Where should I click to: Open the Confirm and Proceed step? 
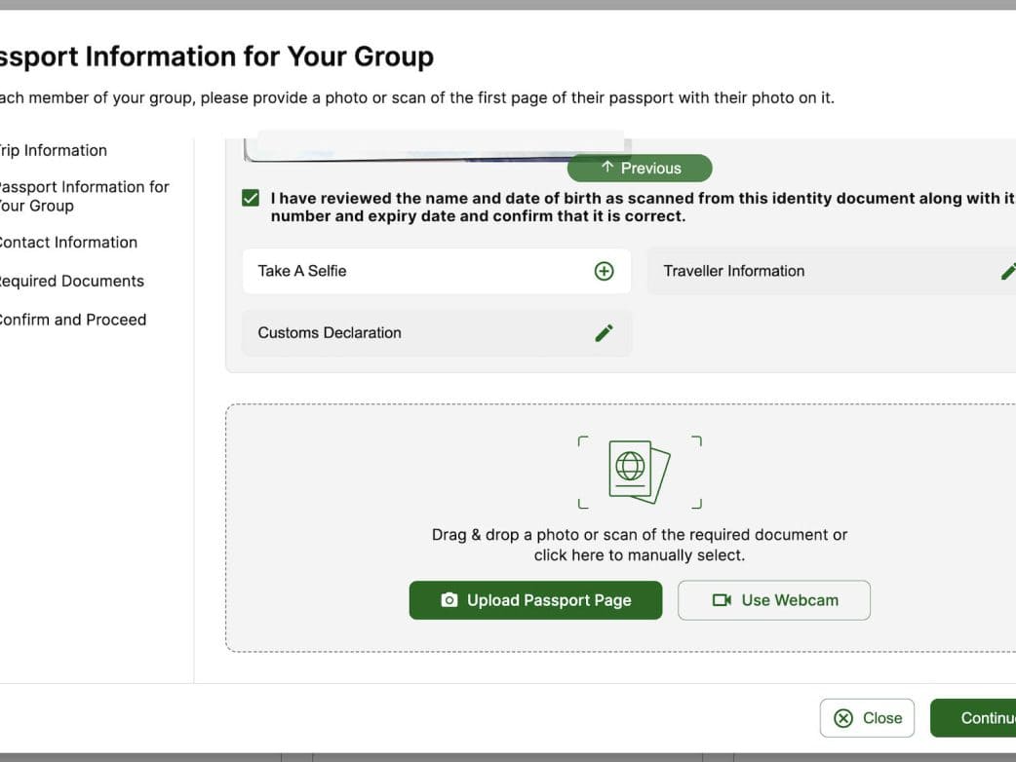pos(72,320)
